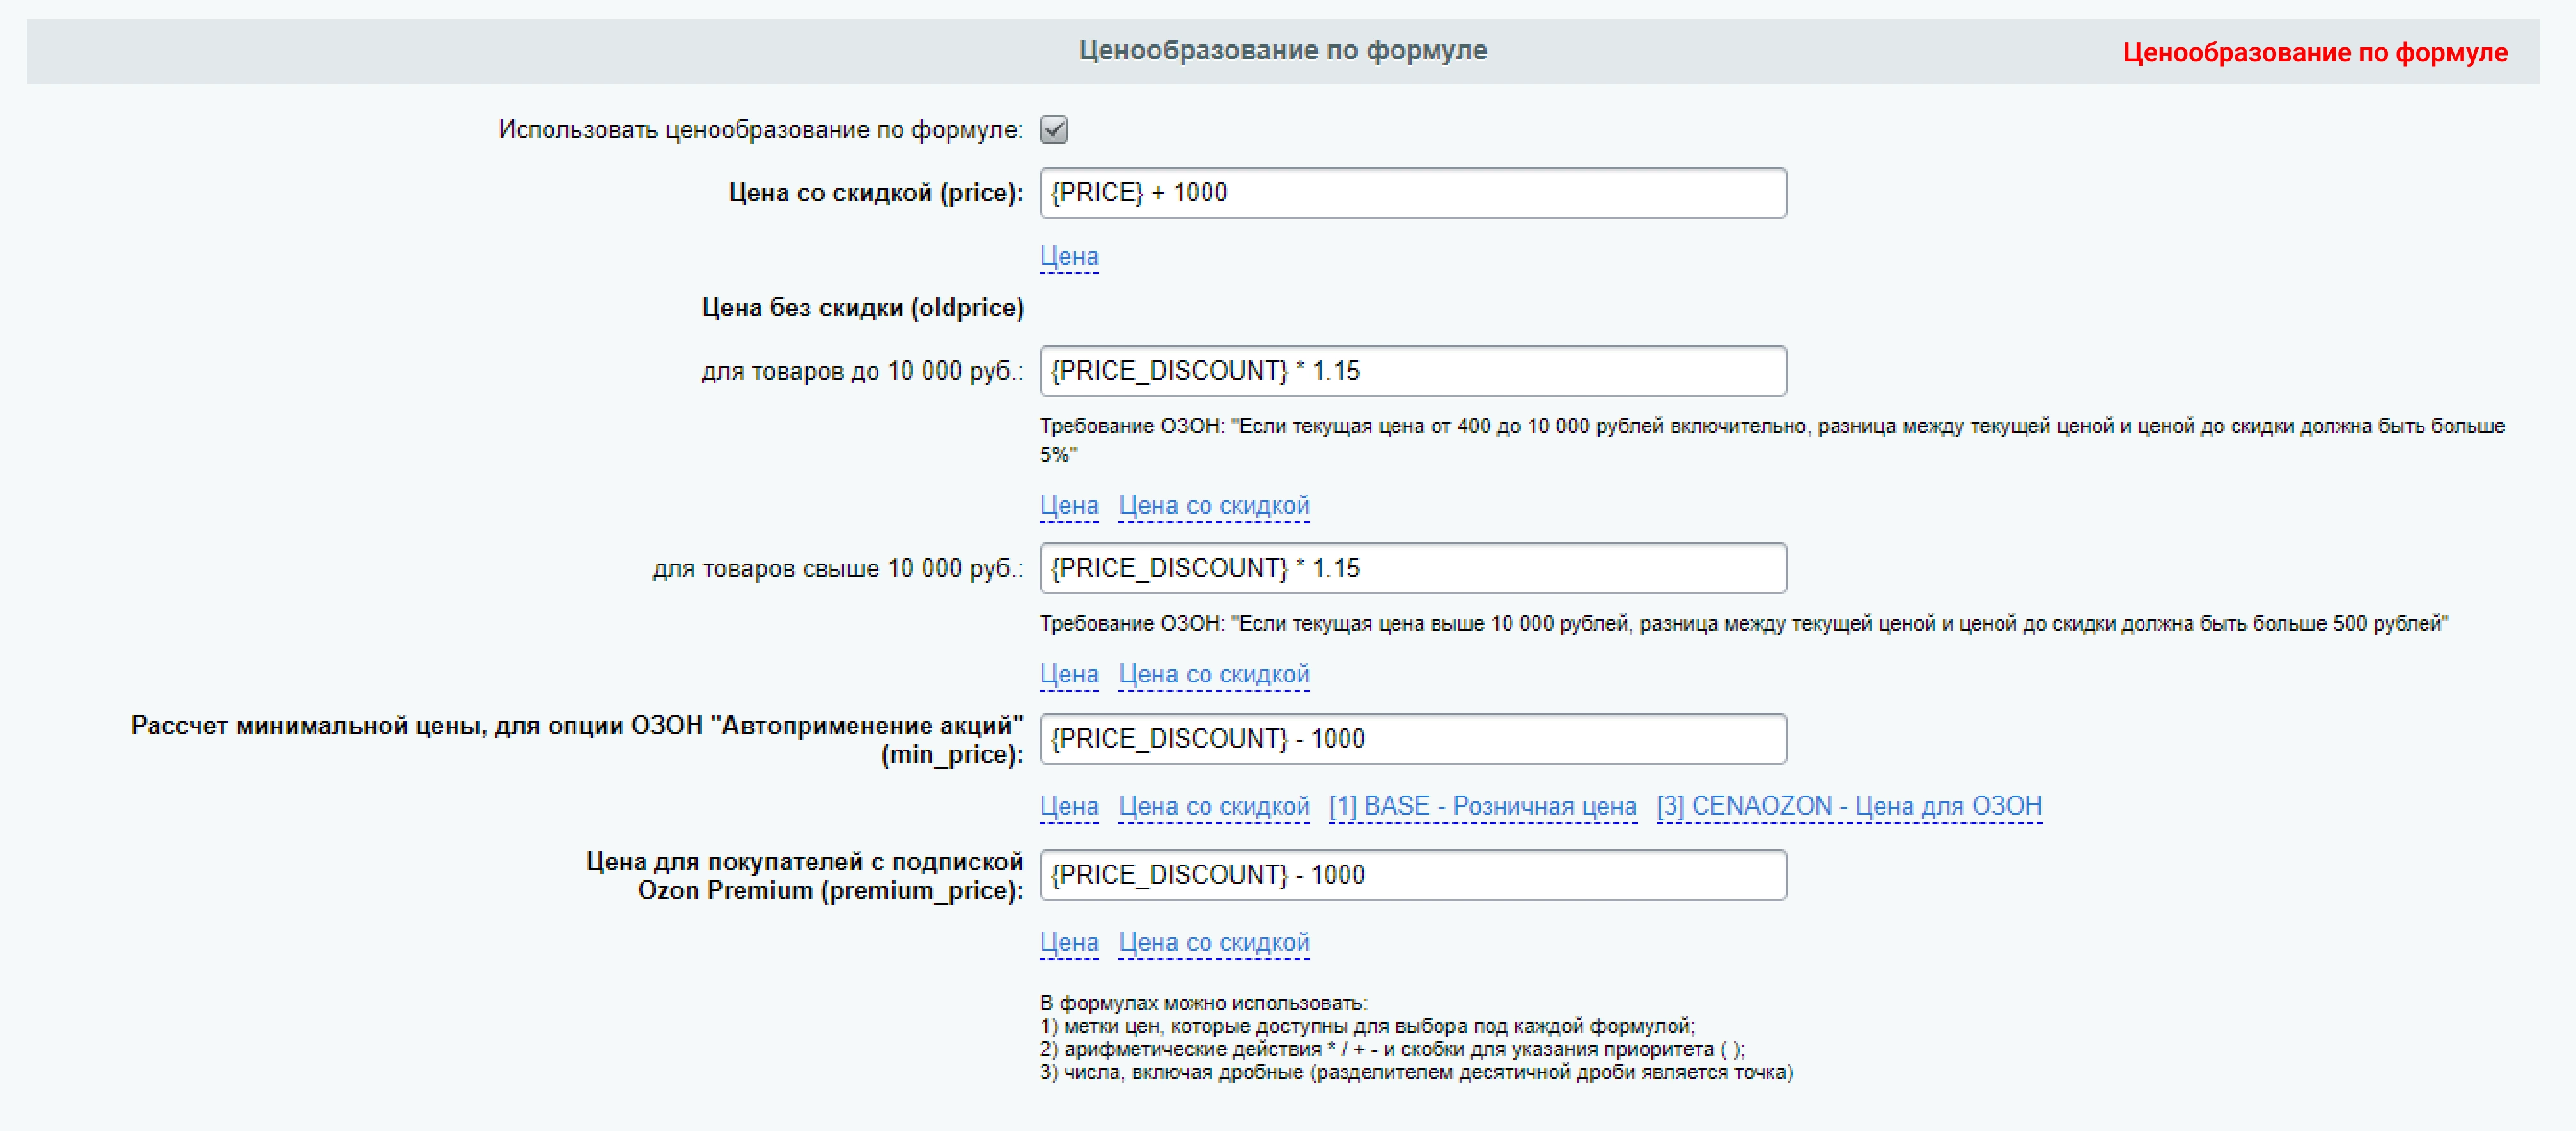The height and width of the screenshot is (1131, 2576).
Task: Click the min_price formula input field
Action: point(1412,739)
